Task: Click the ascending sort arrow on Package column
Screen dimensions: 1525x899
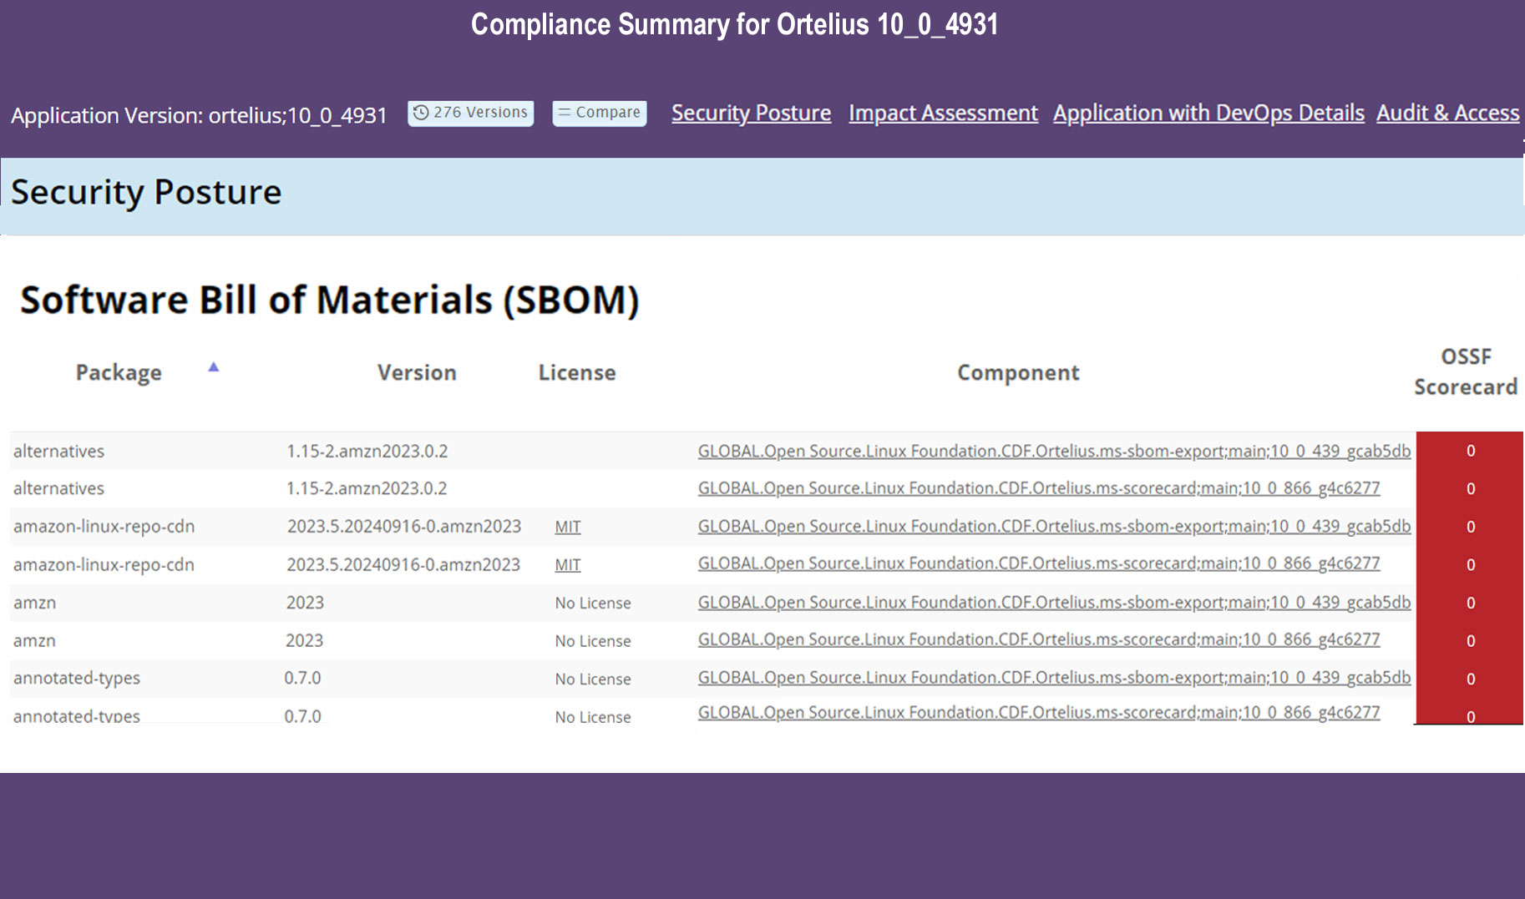Action: pyautogui.click(x=215, y=366)
